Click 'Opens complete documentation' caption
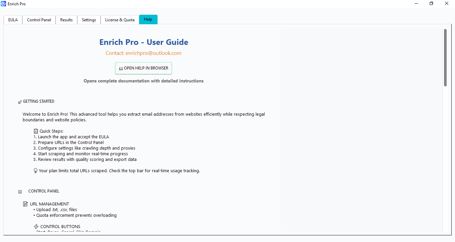Image resolution: width=455 pixels, height=242 pixels. coord(144,81)
